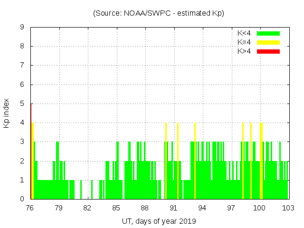This screenshot has height=228, width=304.
Task: Click the yellow K=4 legend swatch
Action: point(268,42)
